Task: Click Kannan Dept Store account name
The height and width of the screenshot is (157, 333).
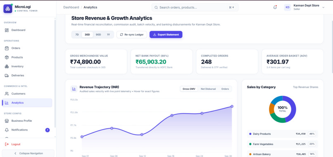Action: (306, 5)
